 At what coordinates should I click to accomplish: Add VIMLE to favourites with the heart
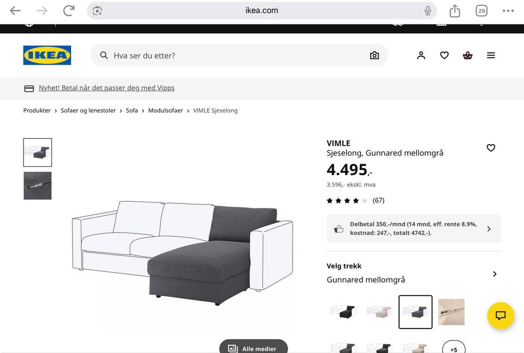tap(491, 148)
